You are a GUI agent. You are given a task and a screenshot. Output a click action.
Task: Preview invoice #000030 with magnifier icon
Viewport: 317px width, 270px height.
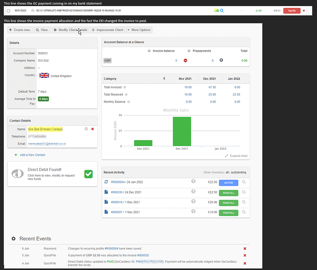coord(244,192)
